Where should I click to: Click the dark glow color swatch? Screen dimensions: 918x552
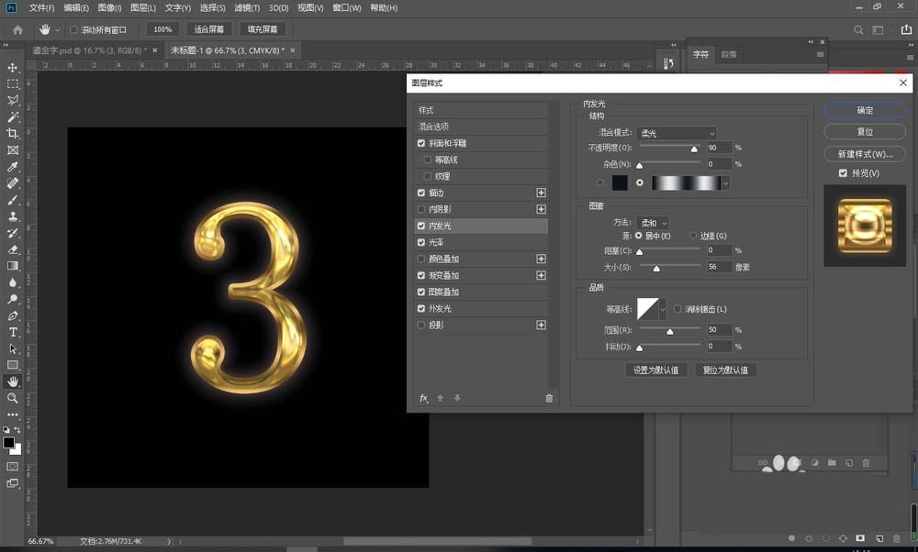[620, 182]
